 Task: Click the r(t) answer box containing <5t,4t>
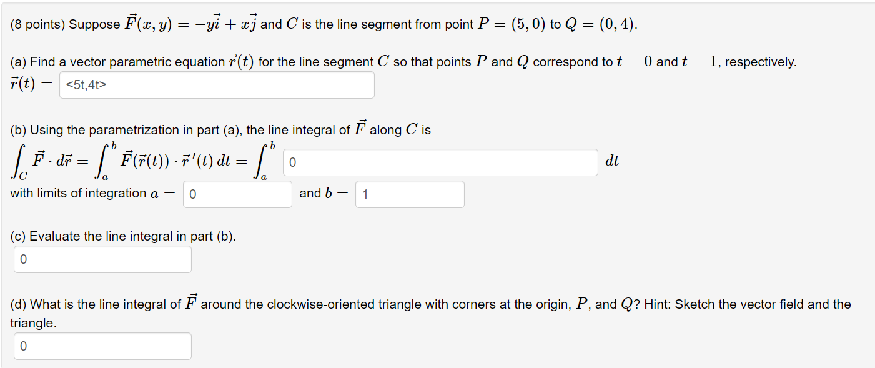(217, 84)
